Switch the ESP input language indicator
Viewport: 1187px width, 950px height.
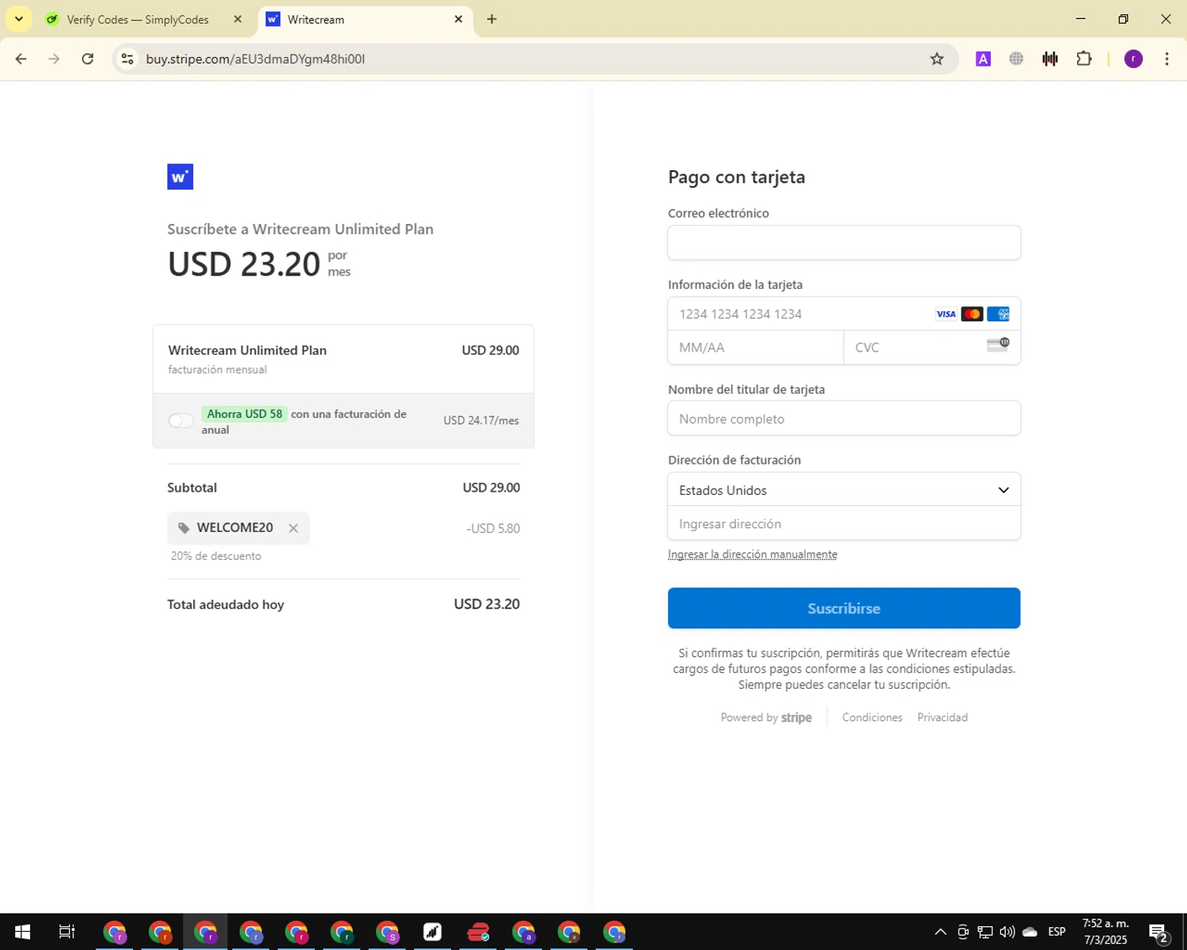1056,932
